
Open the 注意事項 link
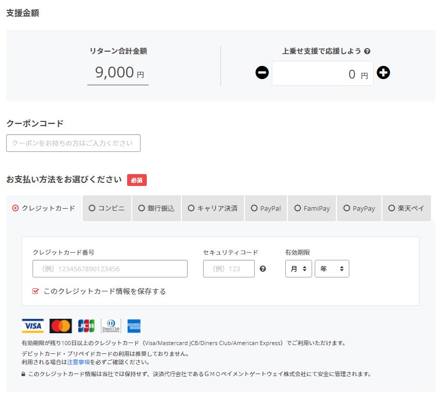pos(79,362)
